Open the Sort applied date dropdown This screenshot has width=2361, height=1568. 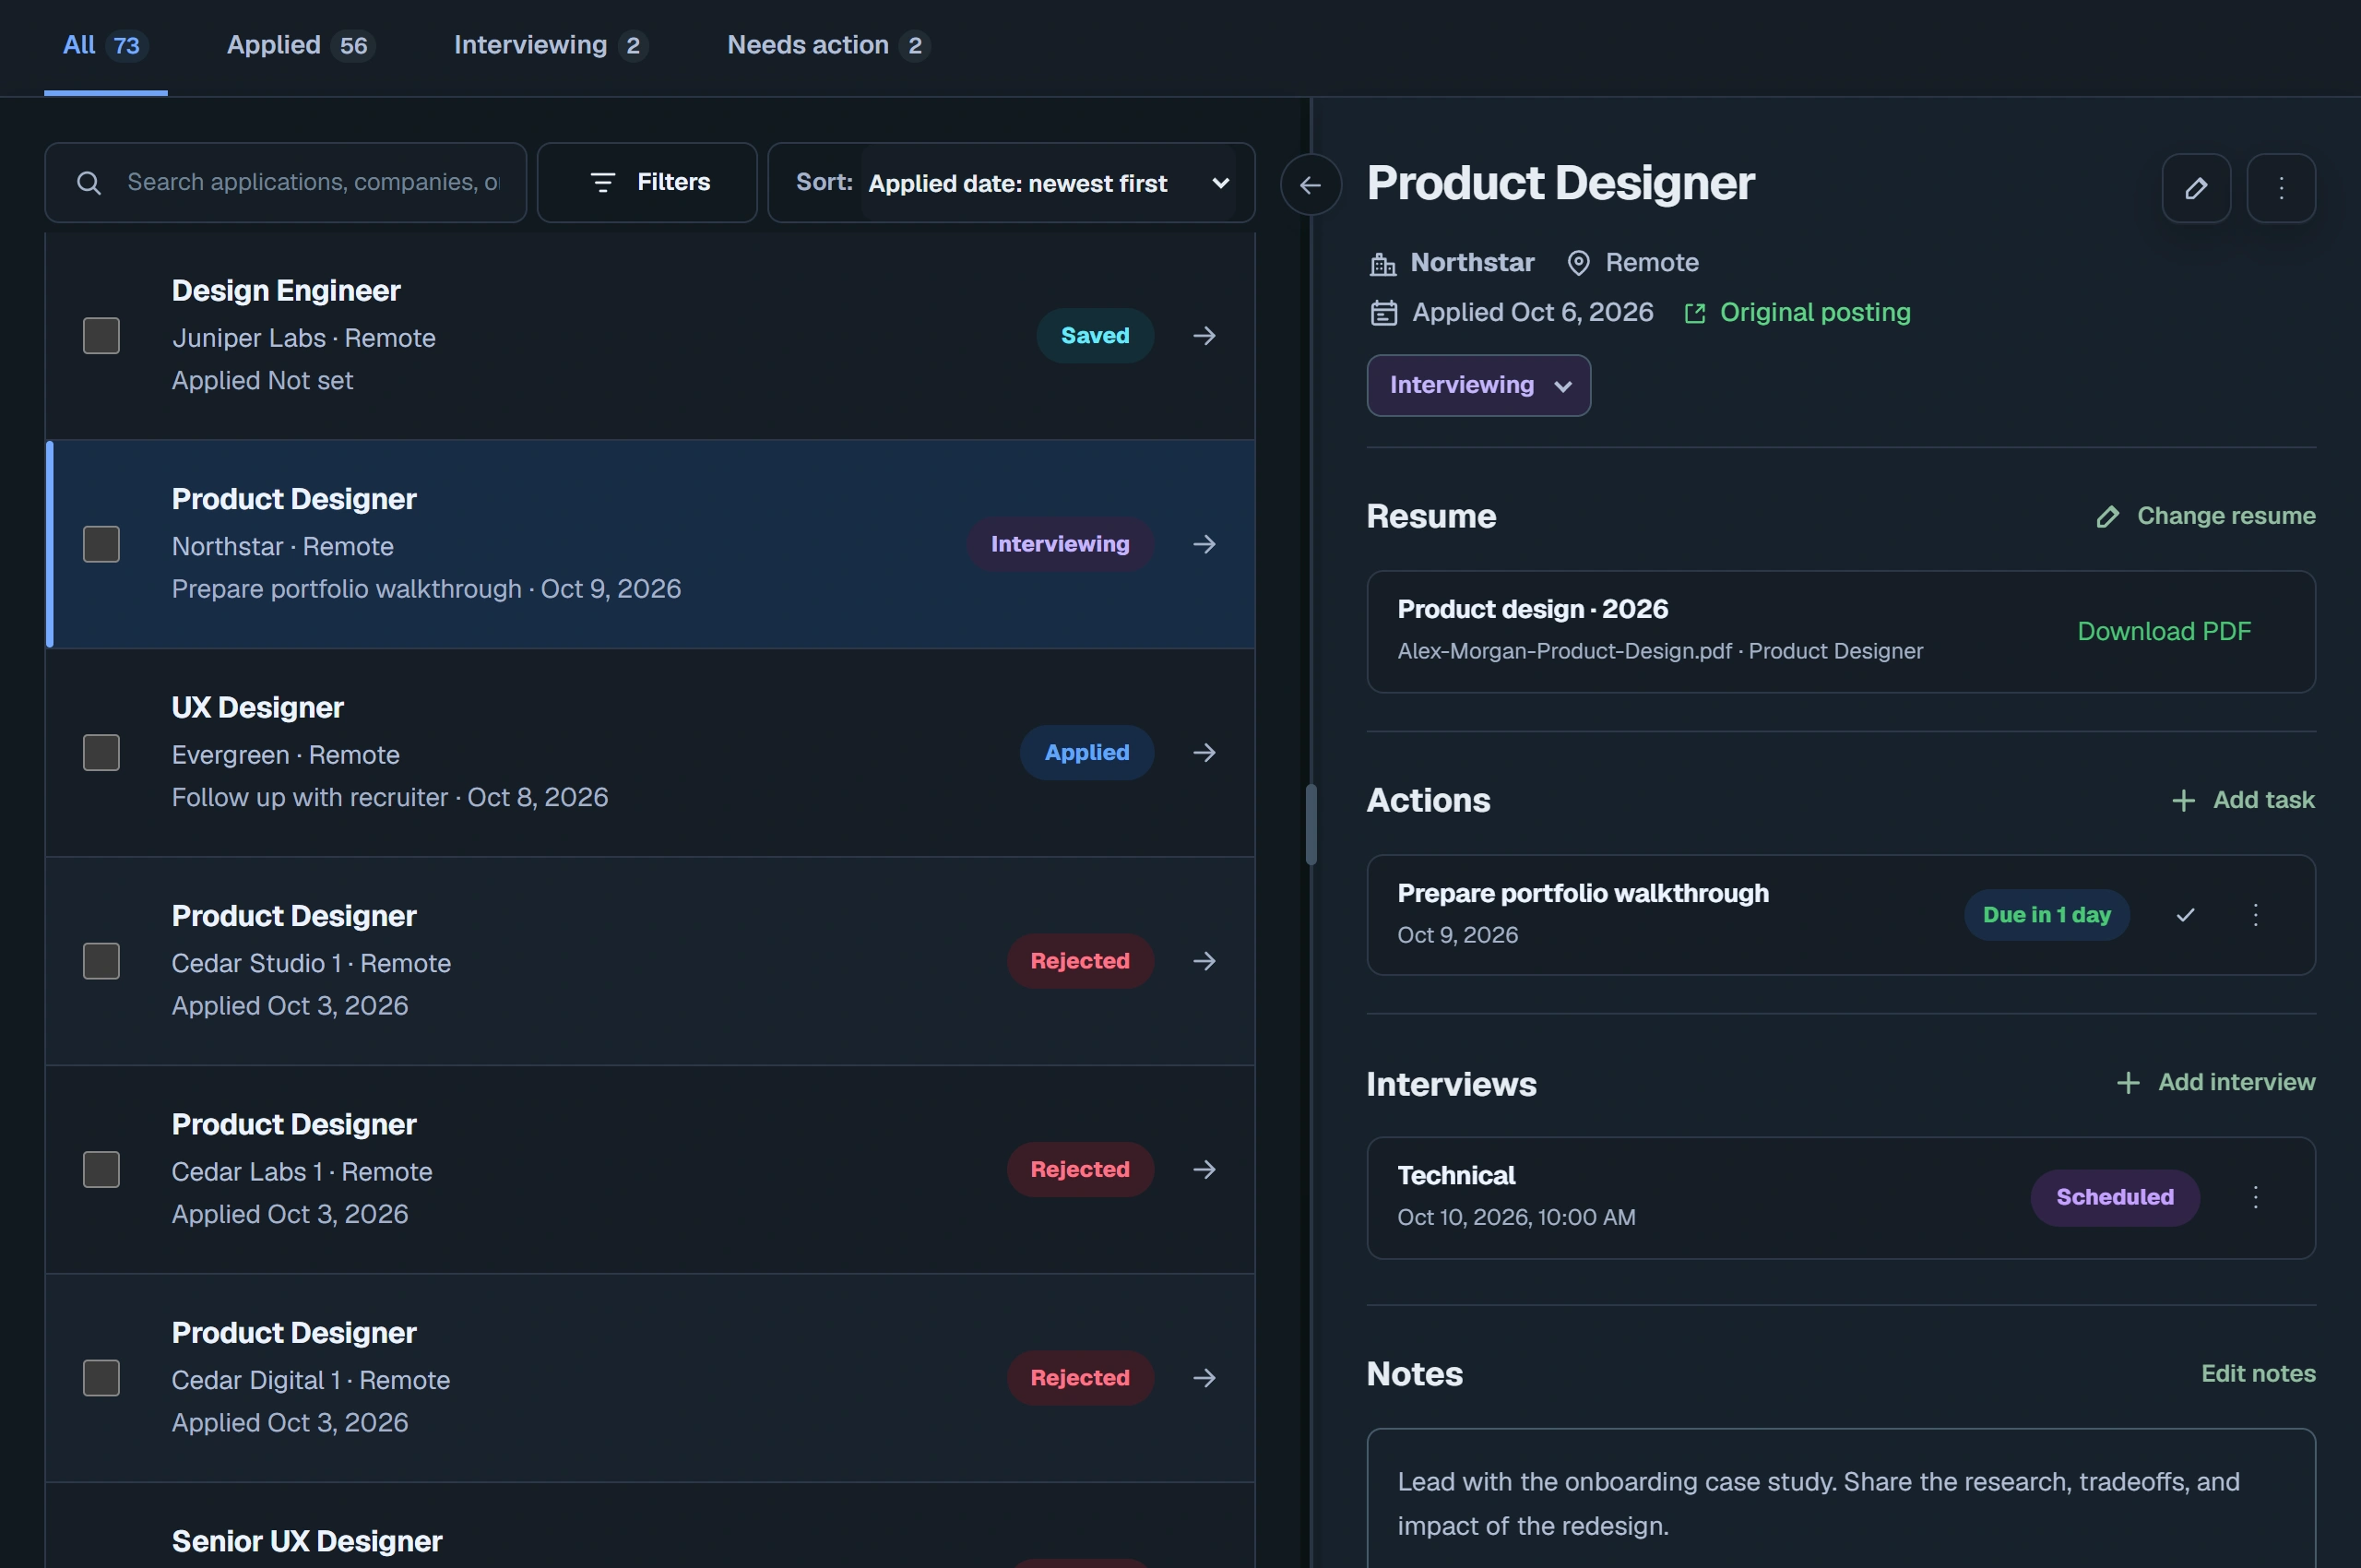coord(1048,183)
